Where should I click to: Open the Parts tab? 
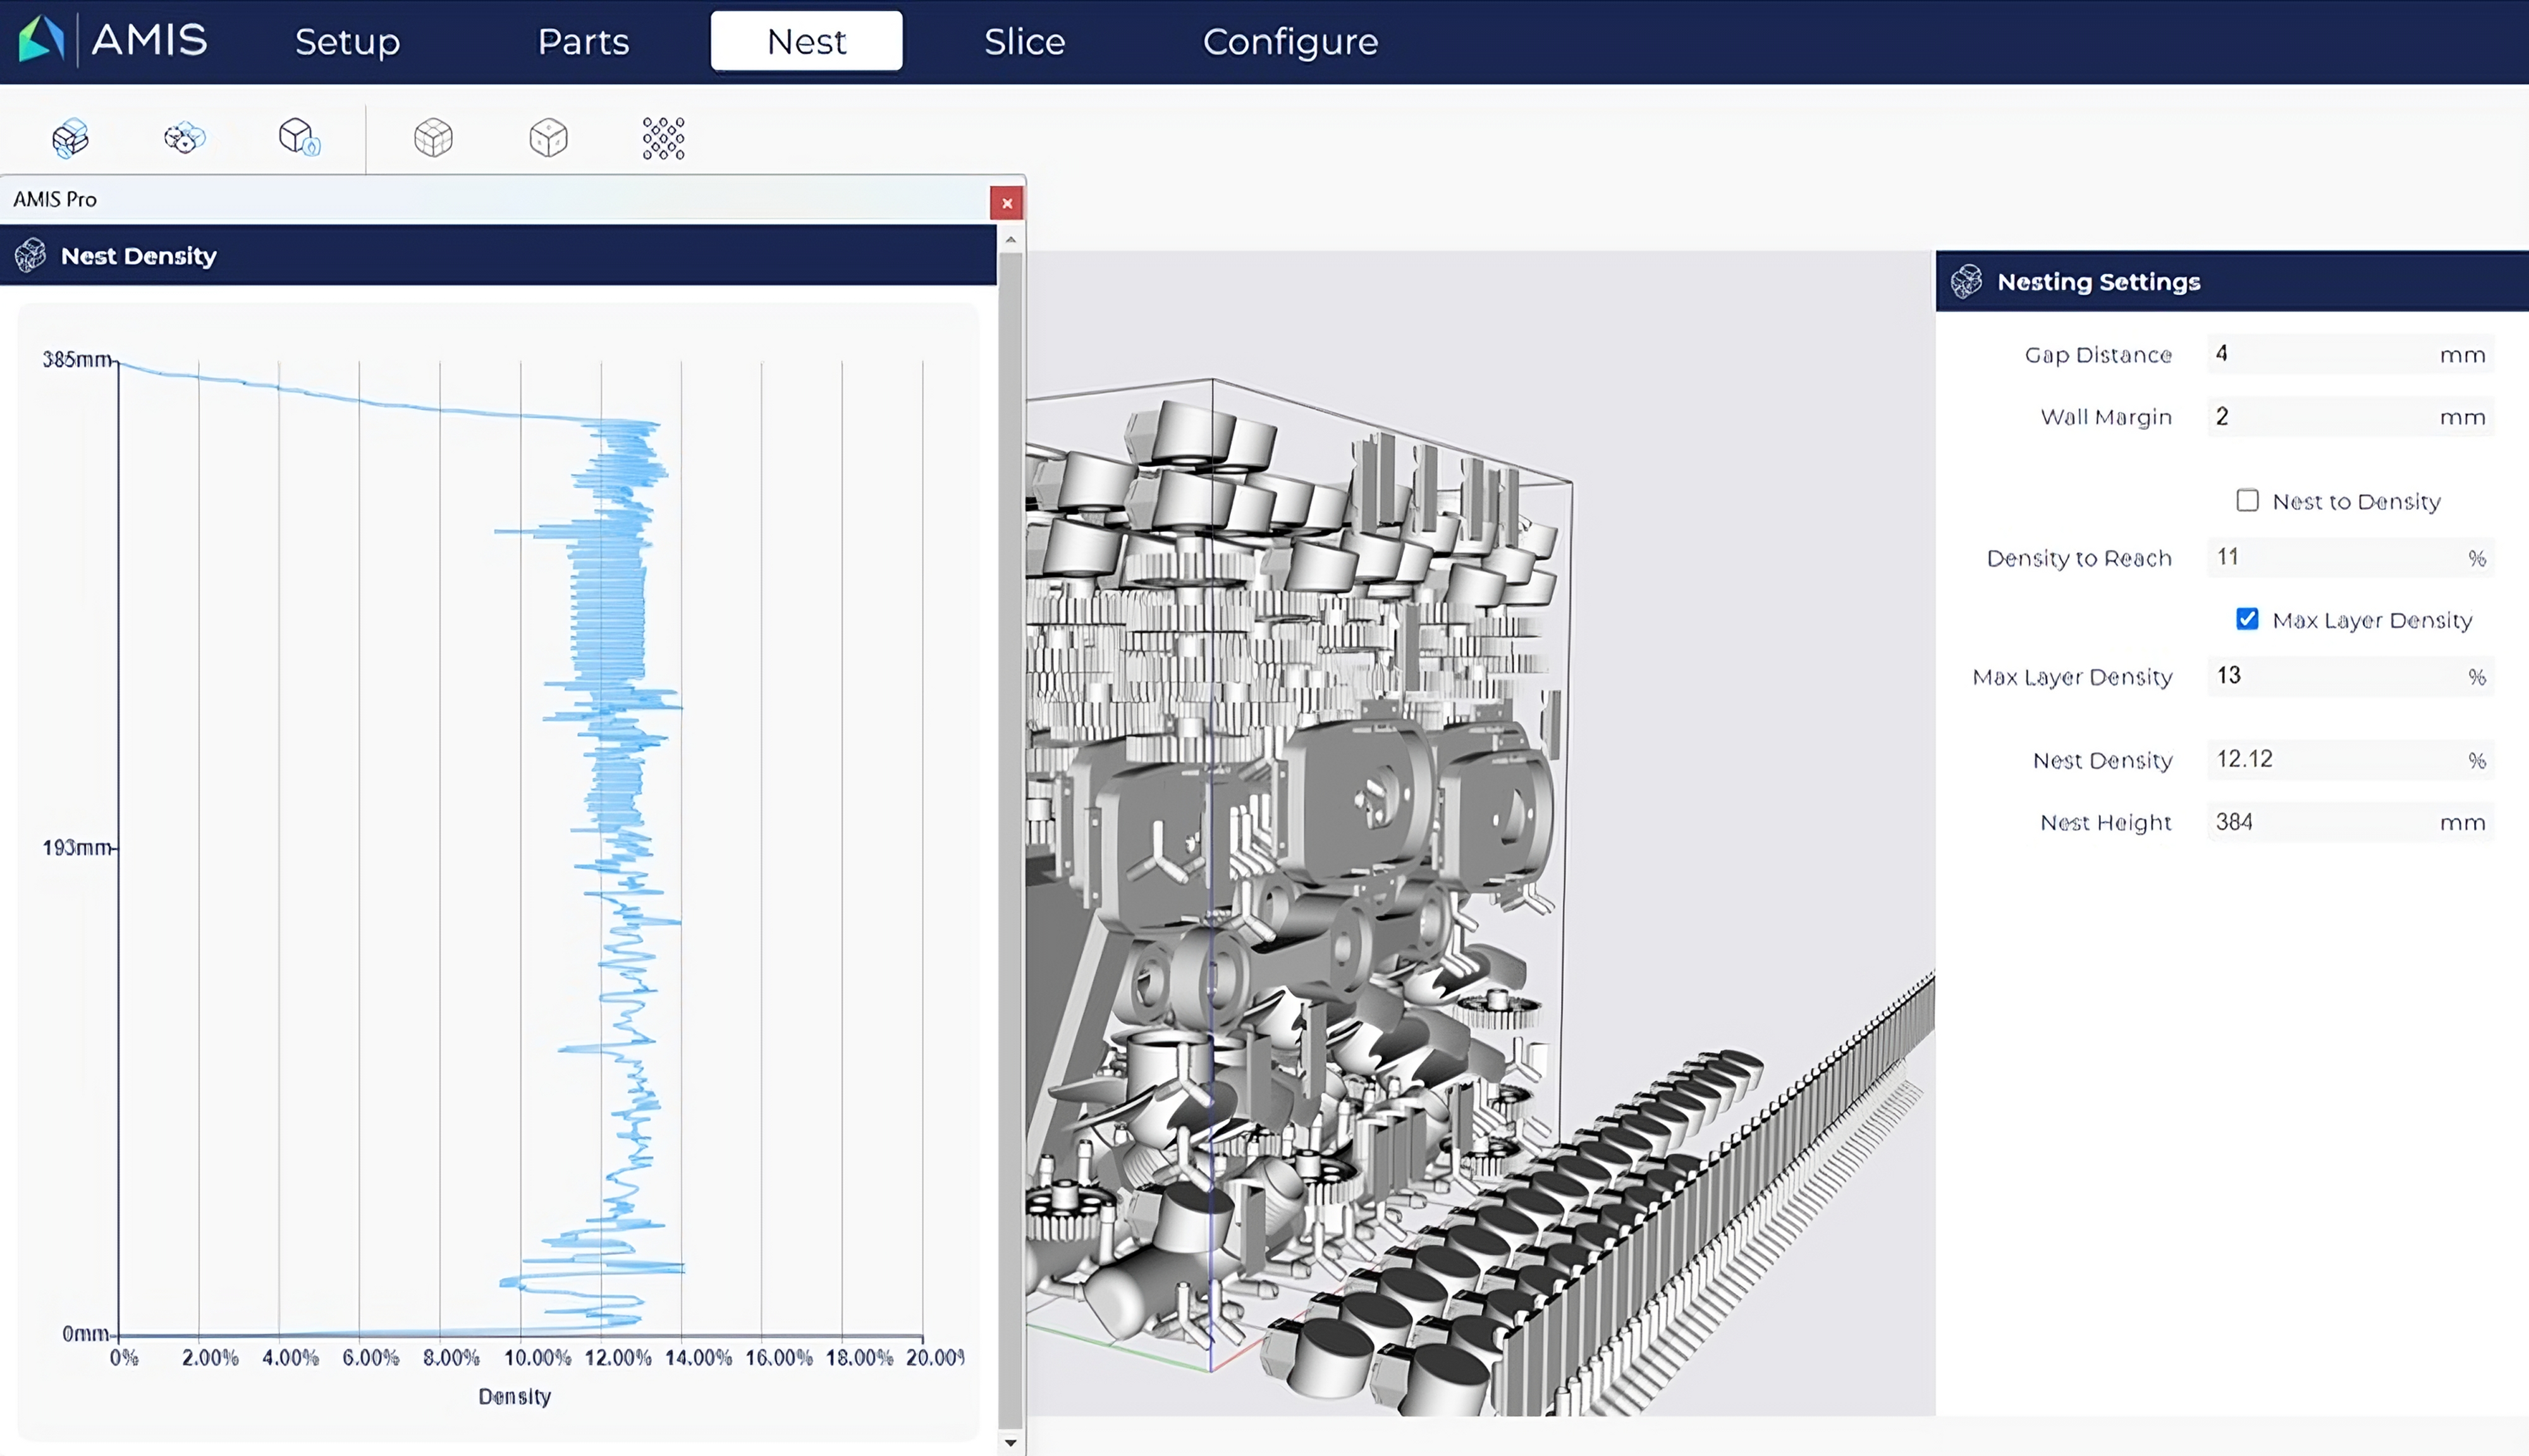pyautogui.click(x=583, y=42)
